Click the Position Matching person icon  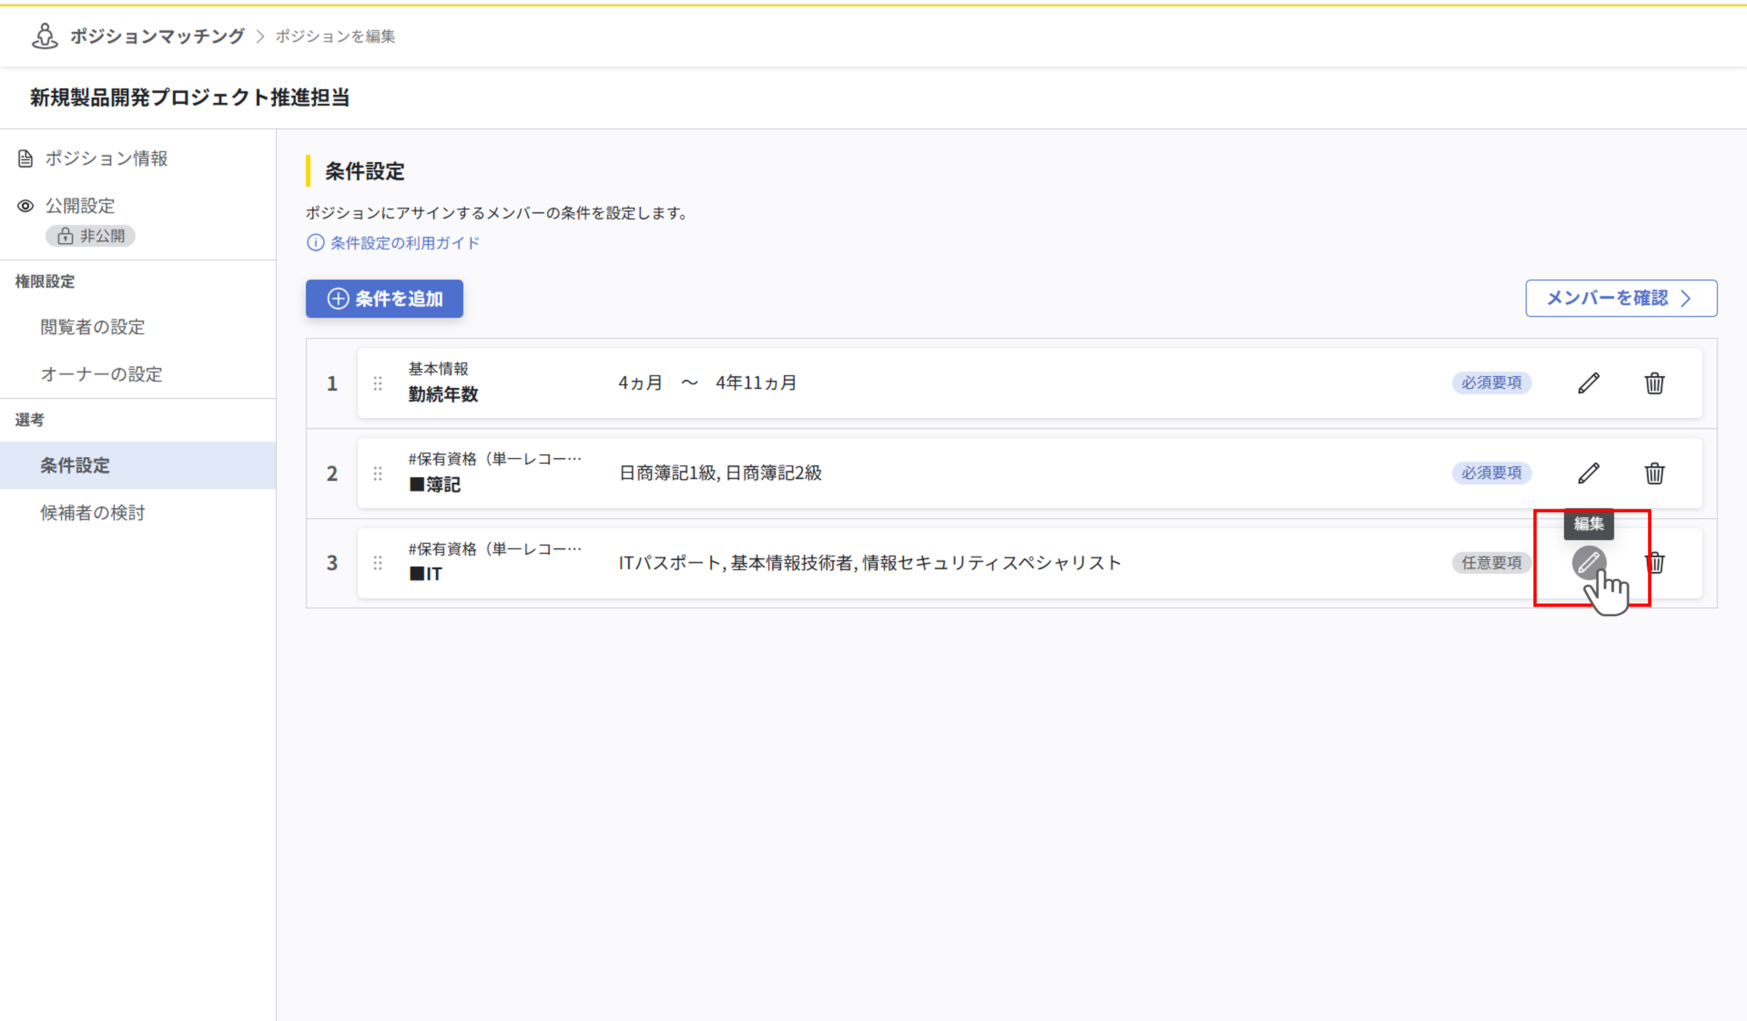(45, 36)
